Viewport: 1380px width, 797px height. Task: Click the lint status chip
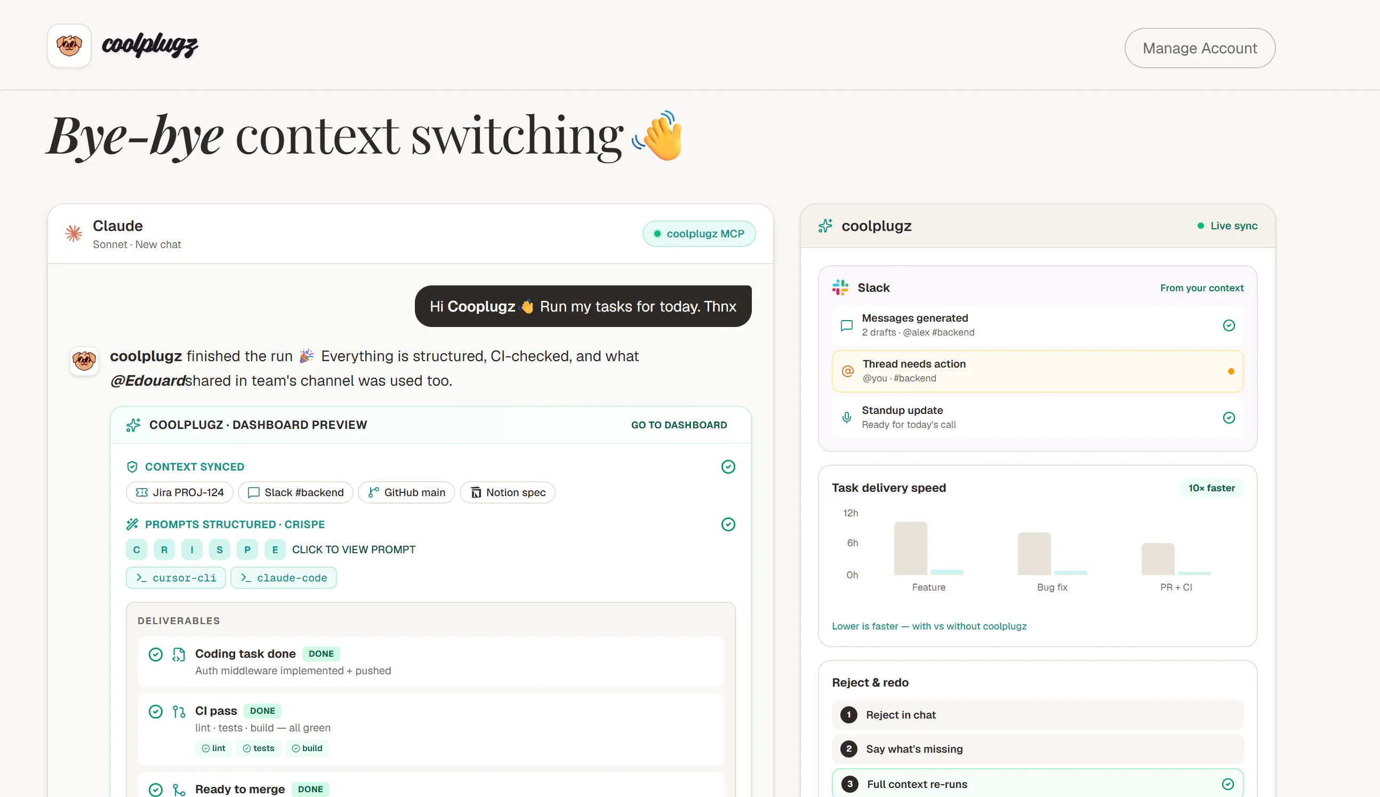click(213, 749)
